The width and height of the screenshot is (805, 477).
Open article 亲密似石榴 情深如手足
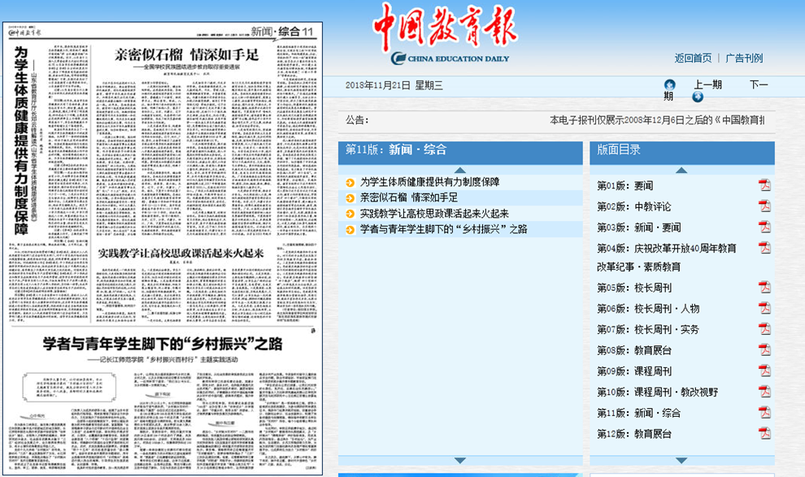point(409,197)
